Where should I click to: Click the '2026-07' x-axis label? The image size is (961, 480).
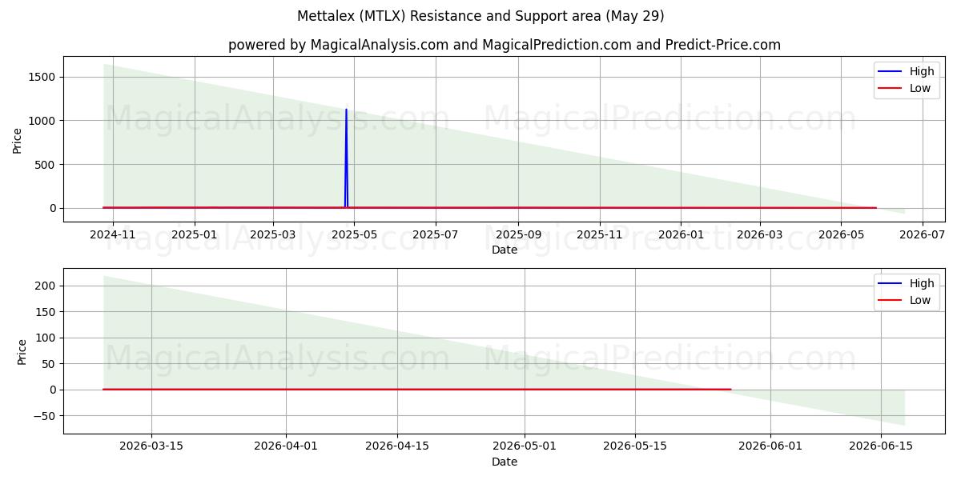pyautogui.click(x=922, y=234)
